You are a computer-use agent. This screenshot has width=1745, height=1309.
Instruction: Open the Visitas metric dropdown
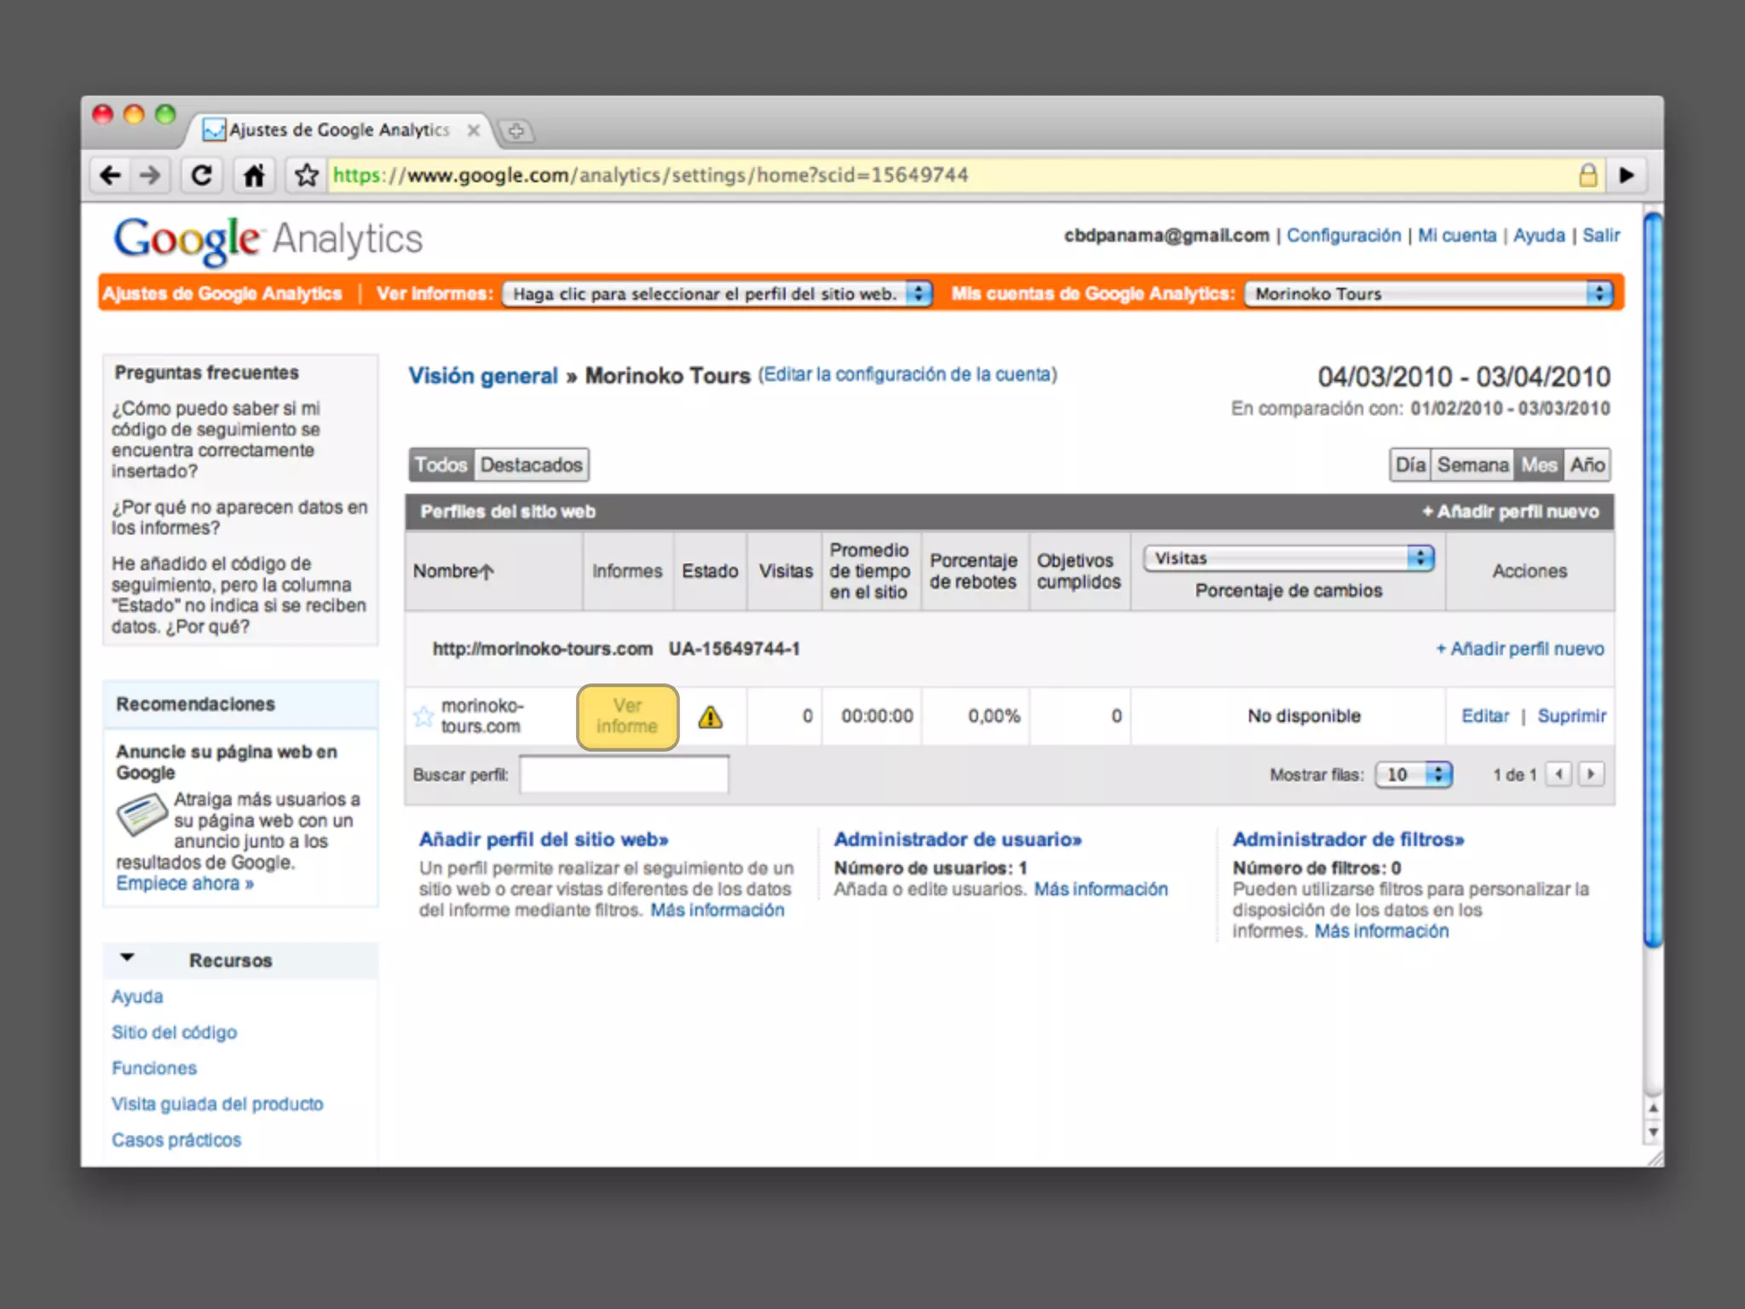click(x=1288, y=558)
